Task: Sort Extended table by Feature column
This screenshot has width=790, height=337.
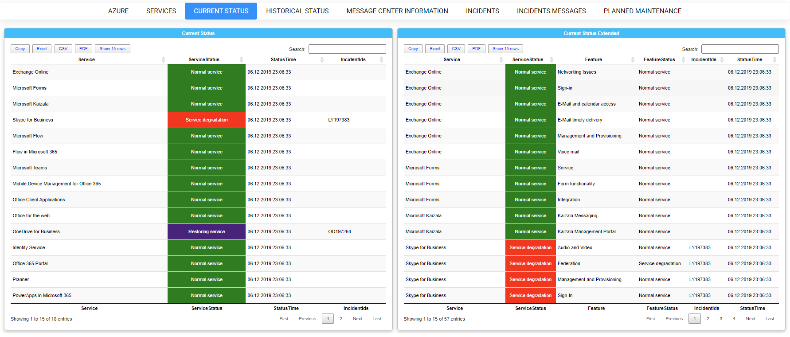Action: 593,59
